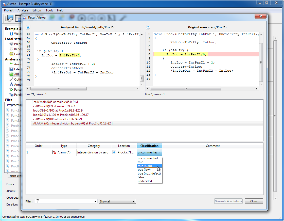Click the red alarm flag icon in table
Image resolution: width=284 pixels, height=221 pixels.
54,152
